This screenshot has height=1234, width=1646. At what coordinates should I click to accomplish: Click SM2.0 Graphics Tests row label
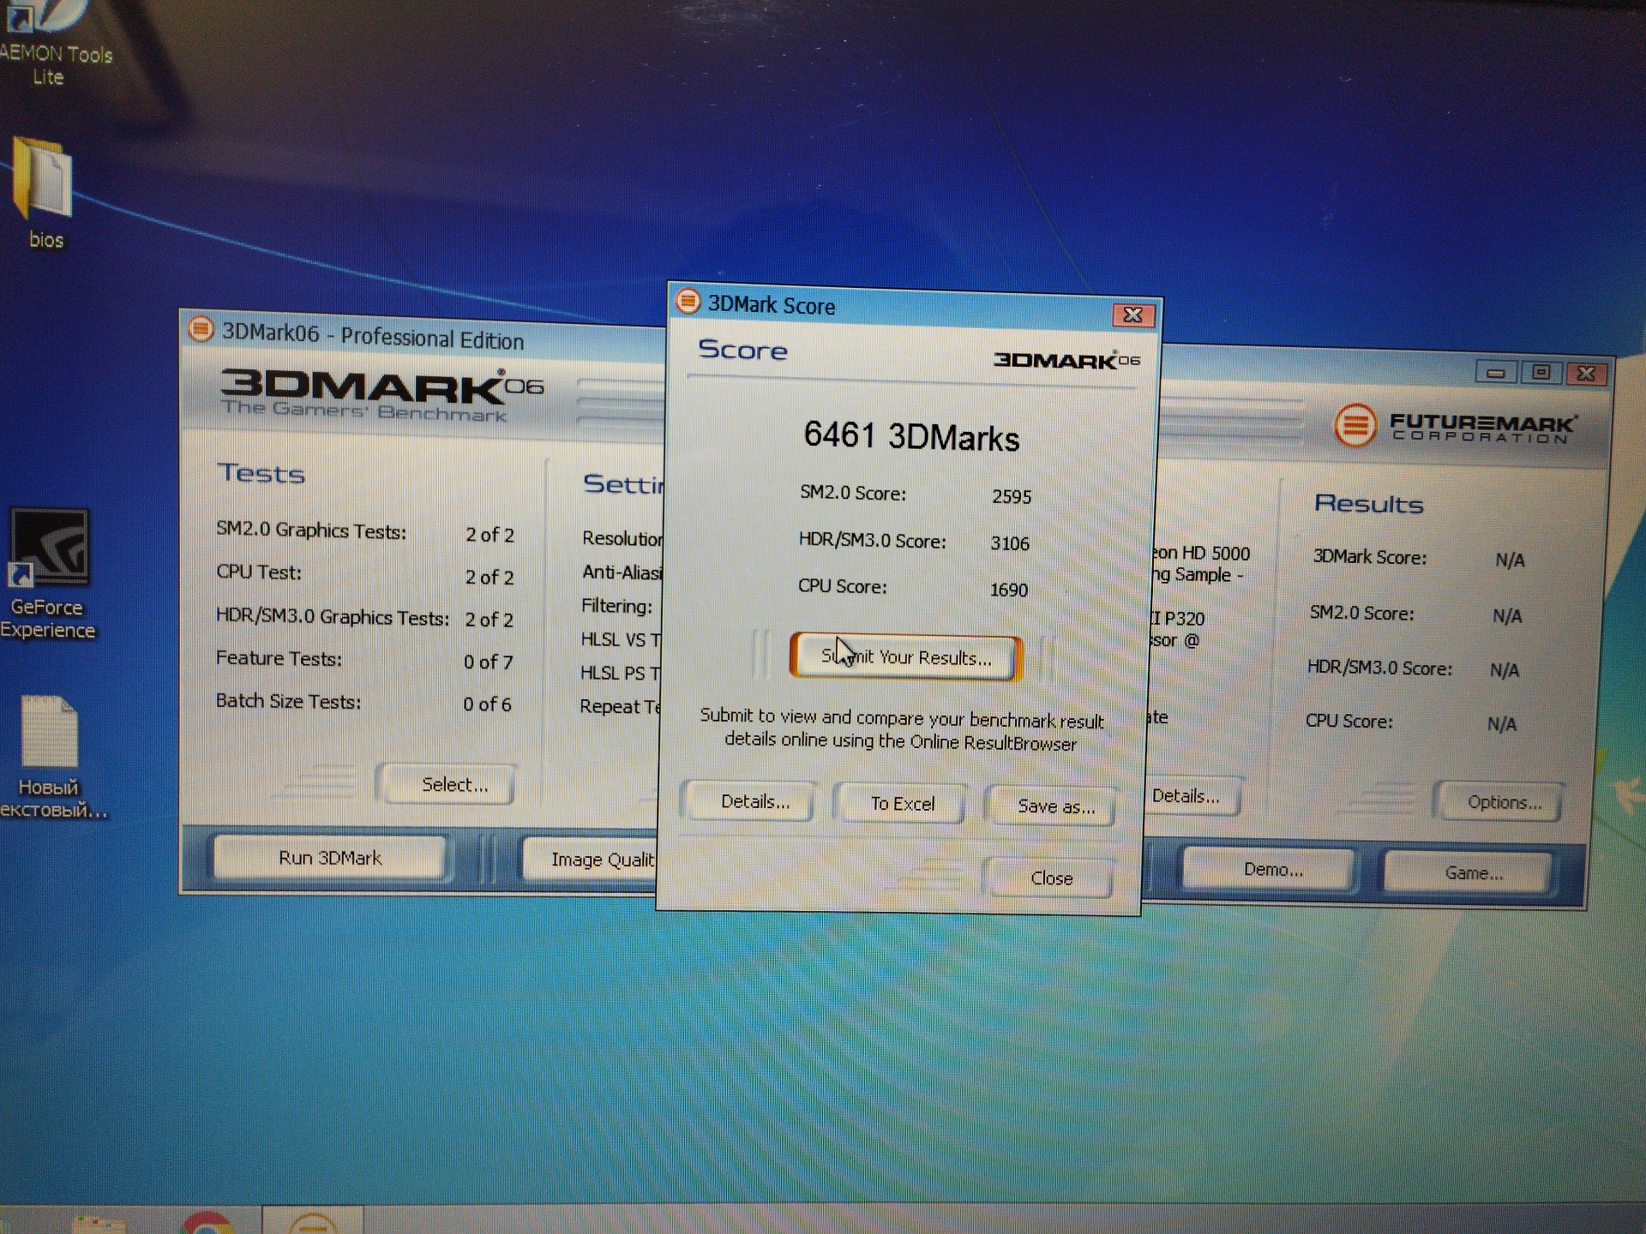click(311, 530)
